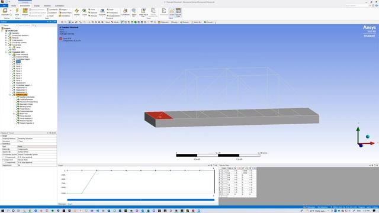Click the Chart item in the Insert group
379x213 pixels.
pos(50,16)
